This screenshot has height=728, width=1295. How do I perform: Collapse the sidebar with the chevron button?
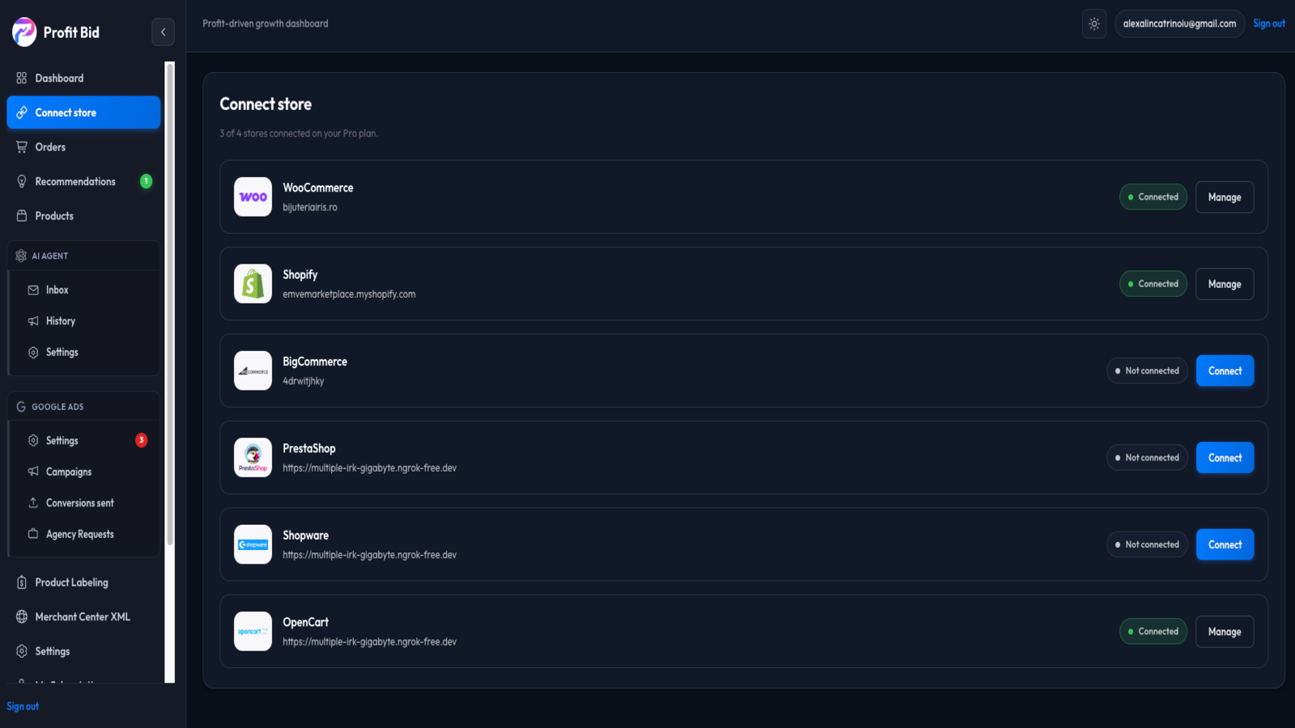click(x=163, y=32)
